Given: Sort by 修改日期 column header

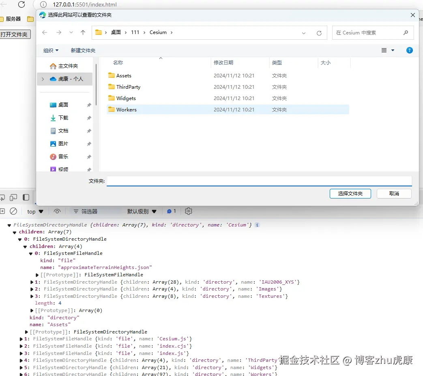Looking at the screenshot, I should [x=223, y=62].
